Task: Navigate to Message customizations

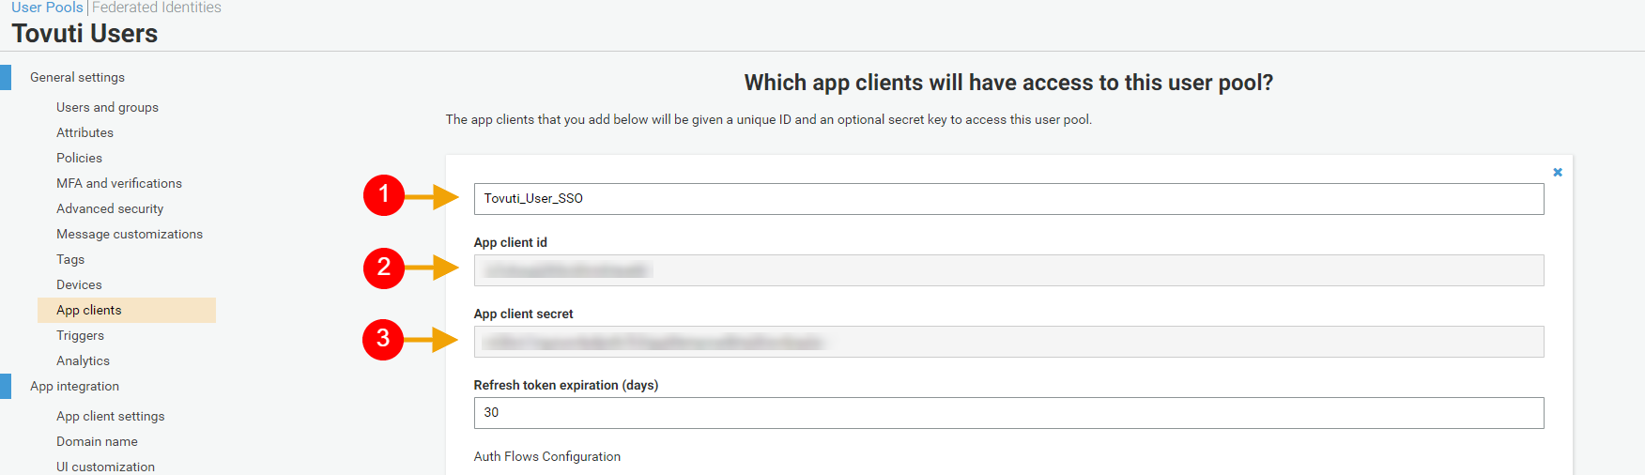Action: coord(130,234)
